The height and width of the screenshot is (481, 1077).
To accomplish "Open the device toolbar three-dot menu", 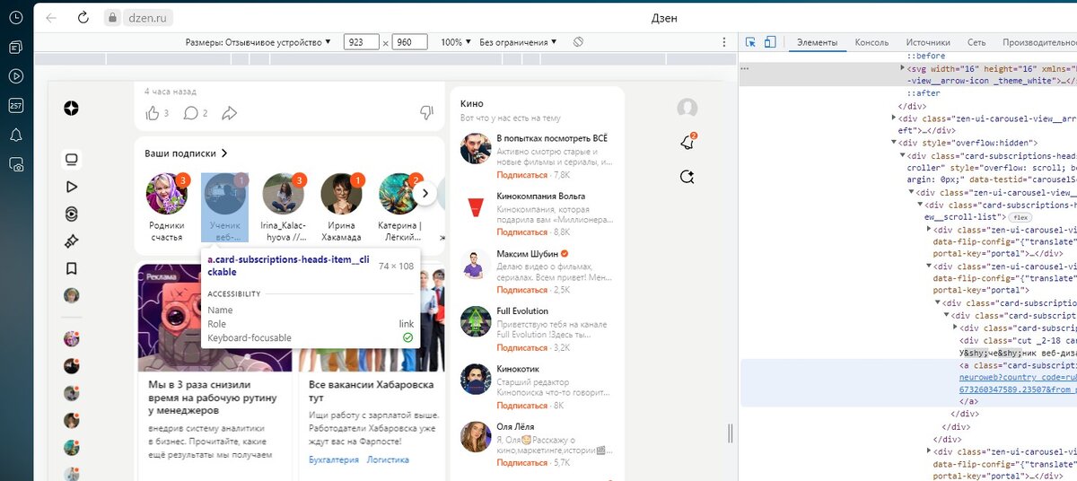I will click(x=724, y=42).
